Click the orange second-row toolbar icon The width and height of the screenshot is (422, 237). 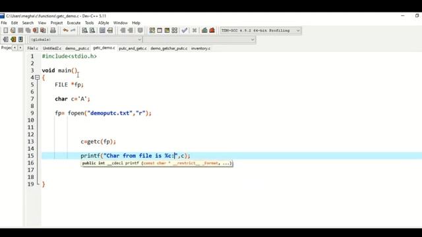pos(13,39)
